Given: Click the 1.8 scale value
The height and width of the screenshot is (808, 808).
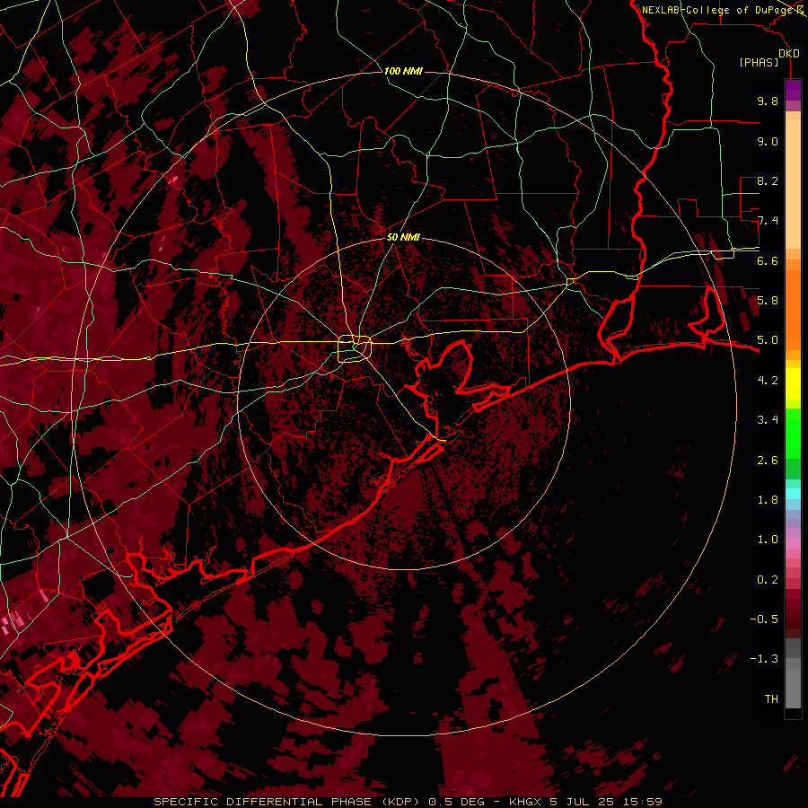Looking at the screenshot, I should [x=768, y=500].
